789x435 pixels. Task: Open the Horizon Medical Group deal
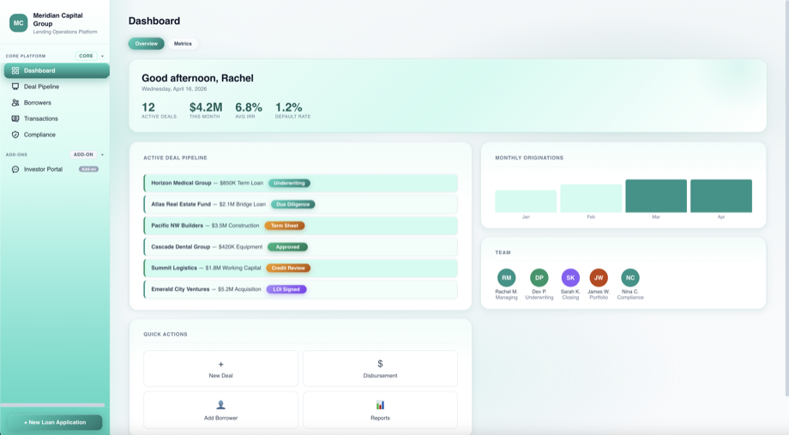301,184
